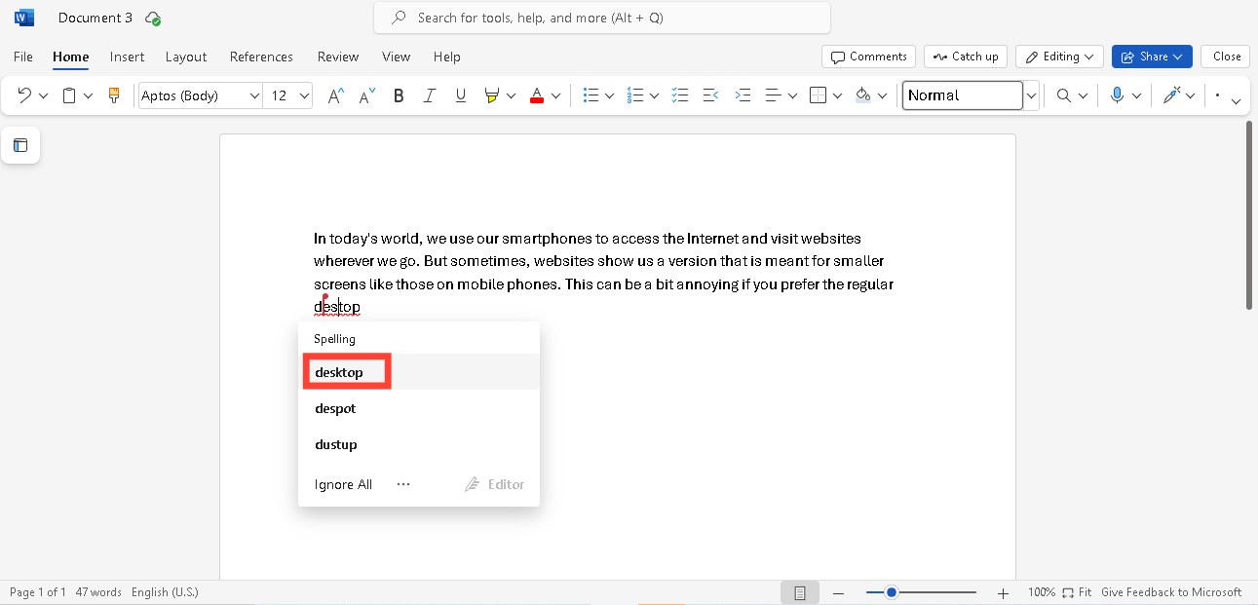Apply bold formatting

click(x=398, y=95)
